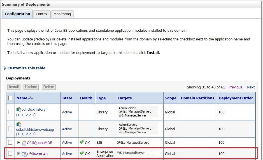This screenshot has width=263, height=160.
Task: Open the OfsllQueueMDB deployment link
Action: pyautogui.click(x=39, y=143)
